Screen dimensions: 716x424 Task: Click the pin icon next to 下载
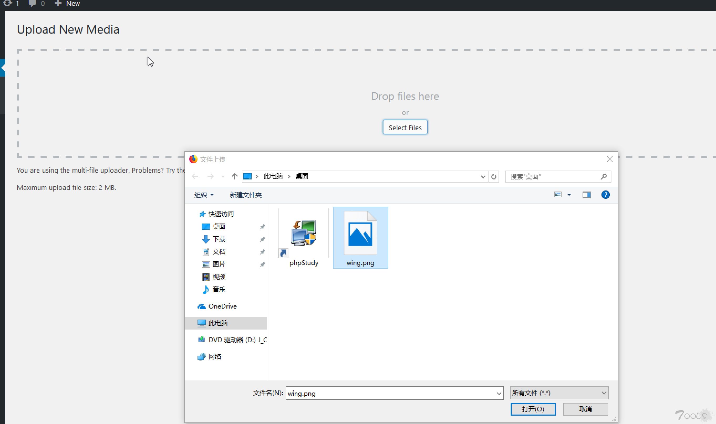coord(262,240)
